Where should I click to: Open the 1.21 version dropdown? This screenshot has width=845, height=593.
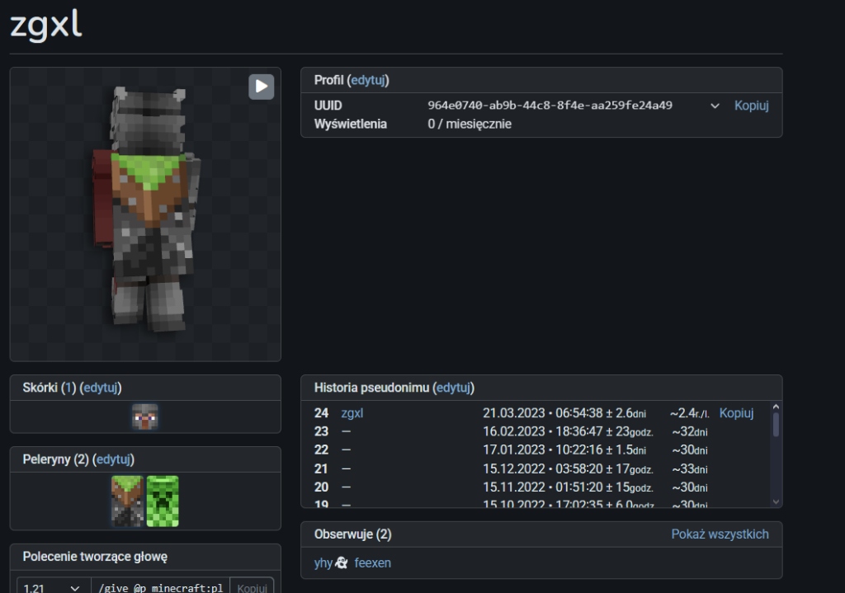tap(53, 587)
